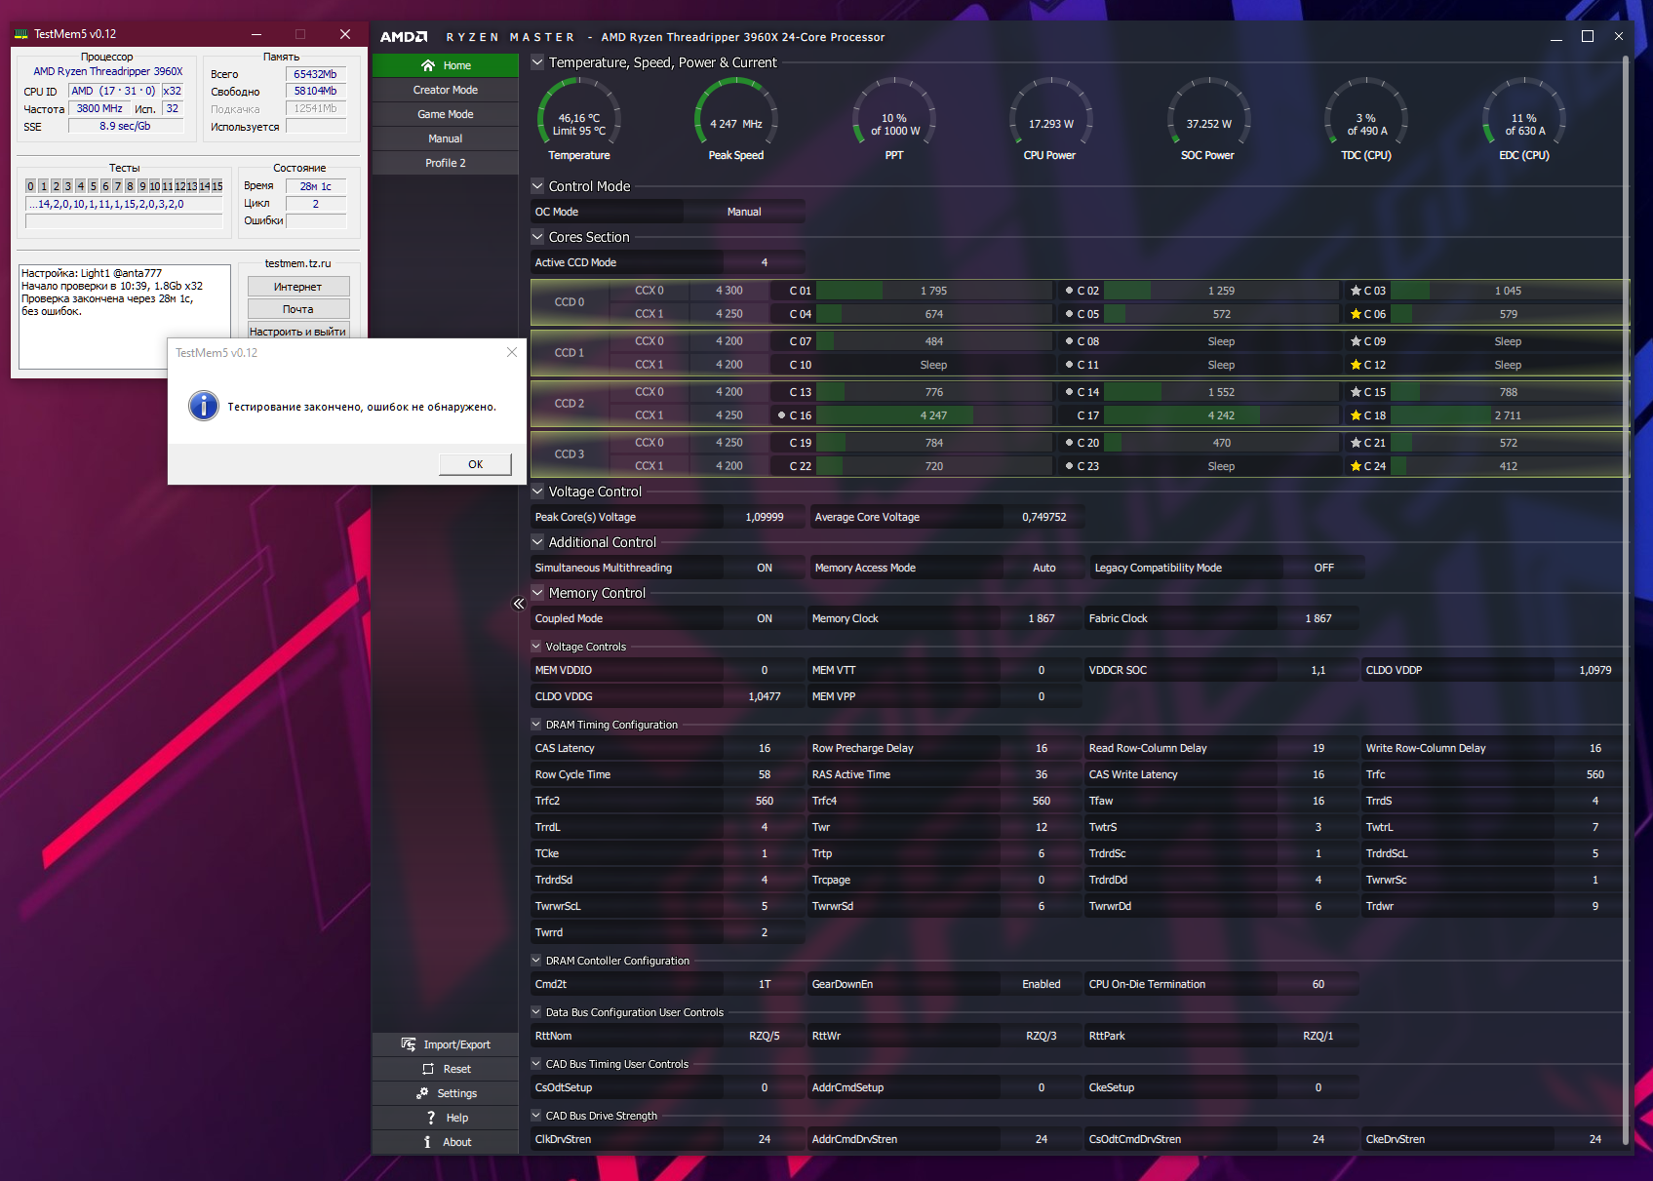Click the Почта button in TestMem5

coord(298,309)
